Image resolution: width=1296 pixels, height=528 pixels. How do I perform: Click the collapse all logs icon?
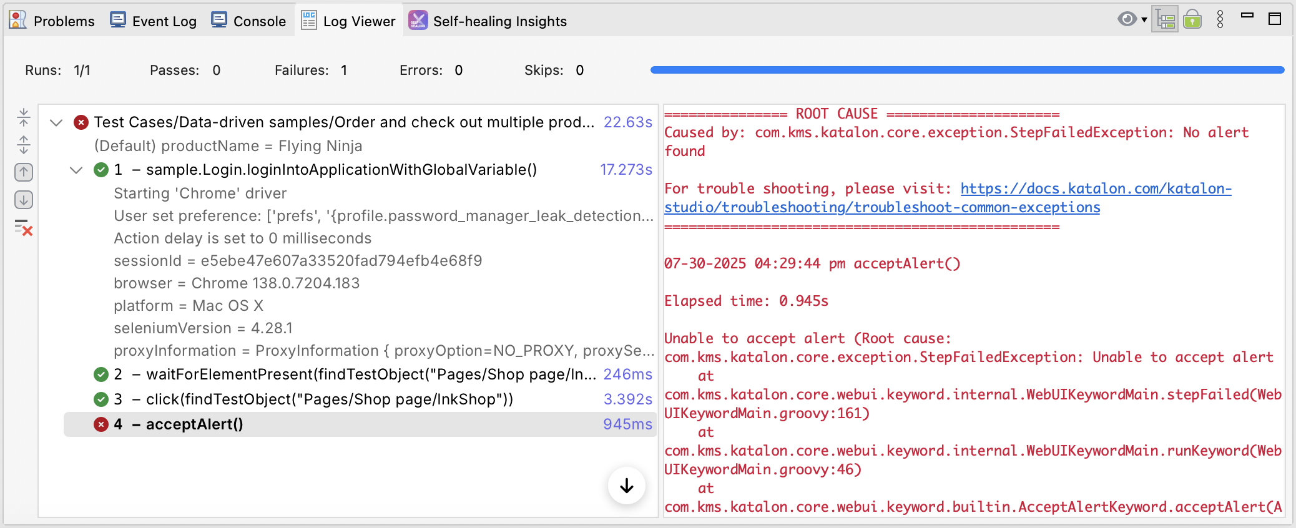coord(24,117)
